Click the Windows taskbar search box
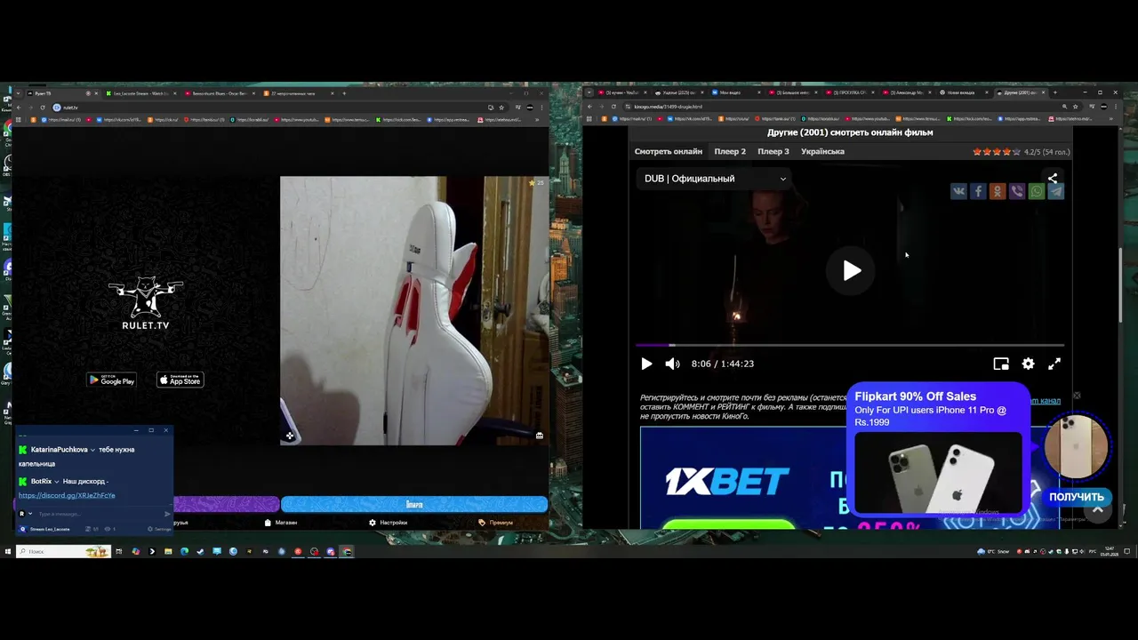Image resolution: width=1138 pixels, height=640 pixels. 62,551
